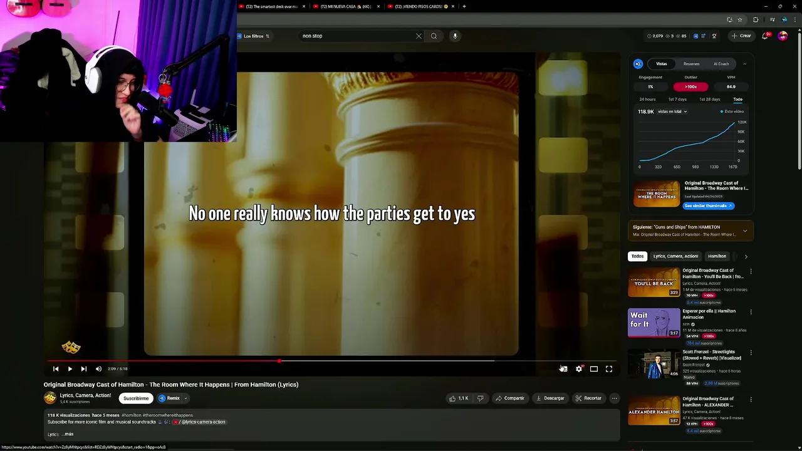Select the 1st 7 days range
Screen dimensions: 802x451
[x=677, y=100]
